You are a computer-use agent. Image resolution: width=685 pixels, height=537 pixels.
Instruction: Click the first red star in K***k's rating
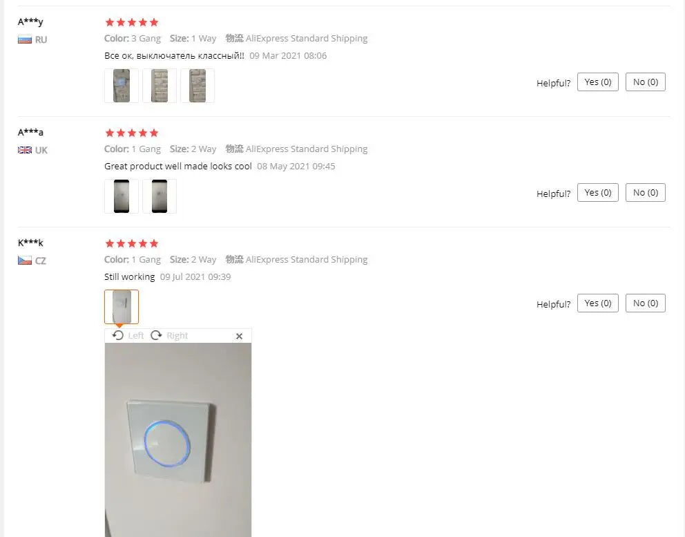[x=108, y=243]
